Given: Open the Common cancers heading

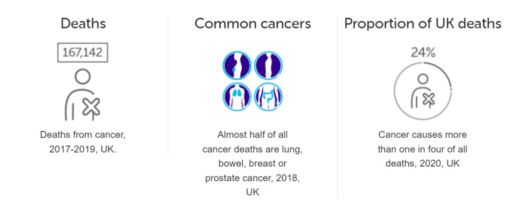Looking at the screenshot, I should coord(253,23).
